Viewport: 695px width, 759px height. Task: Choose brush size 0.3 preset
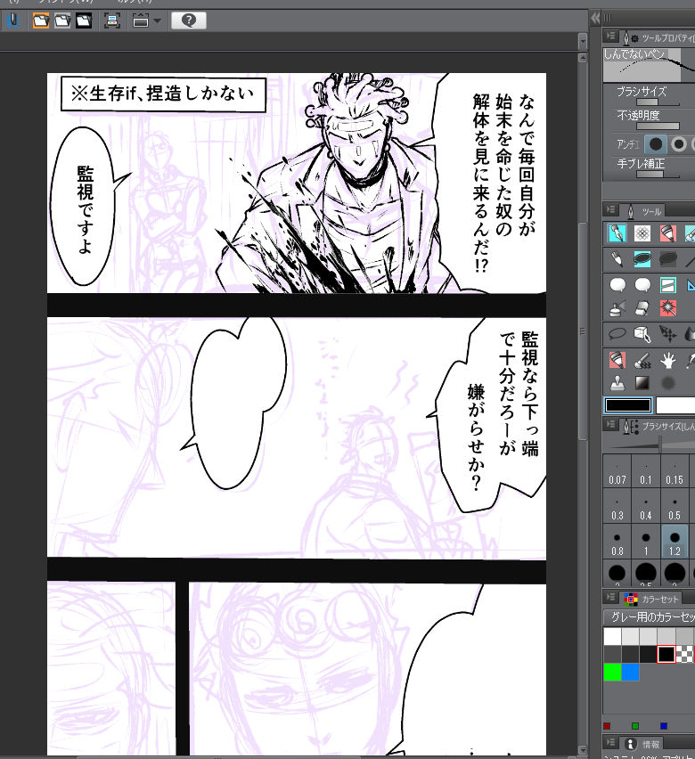(x=617, y=506)
